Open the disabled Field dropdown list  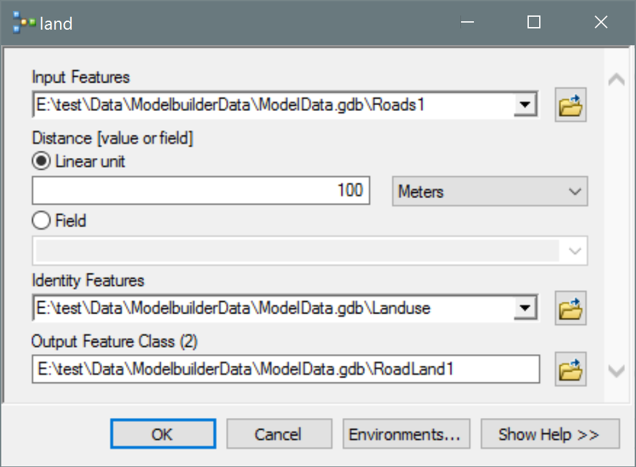coord(309,252)
